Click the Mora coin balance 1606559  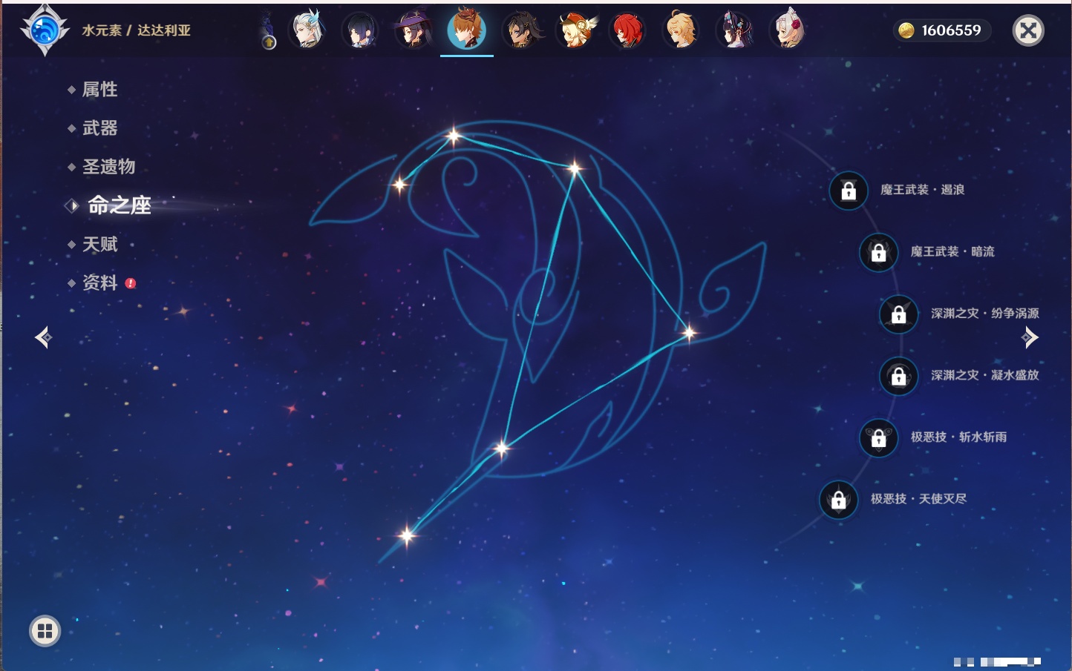(x=941, y=30)
